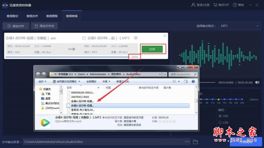
Task: Click the Explorer search magnifier icon
Action: pyautogui.click(x=195, y=74)
